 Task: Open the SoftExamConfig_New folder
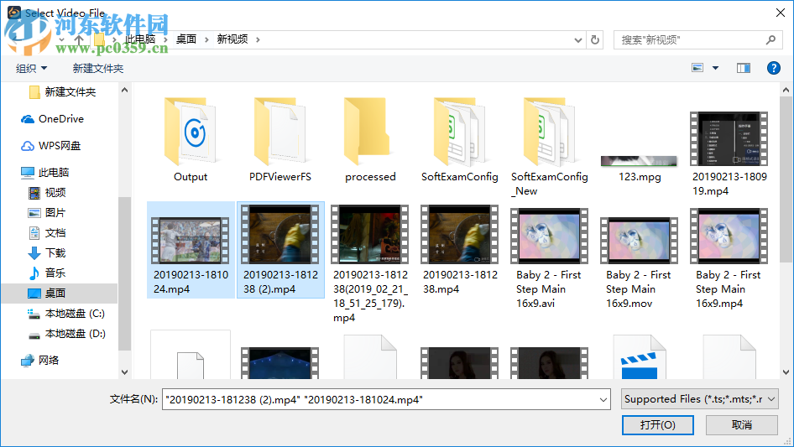pos(550,147)
